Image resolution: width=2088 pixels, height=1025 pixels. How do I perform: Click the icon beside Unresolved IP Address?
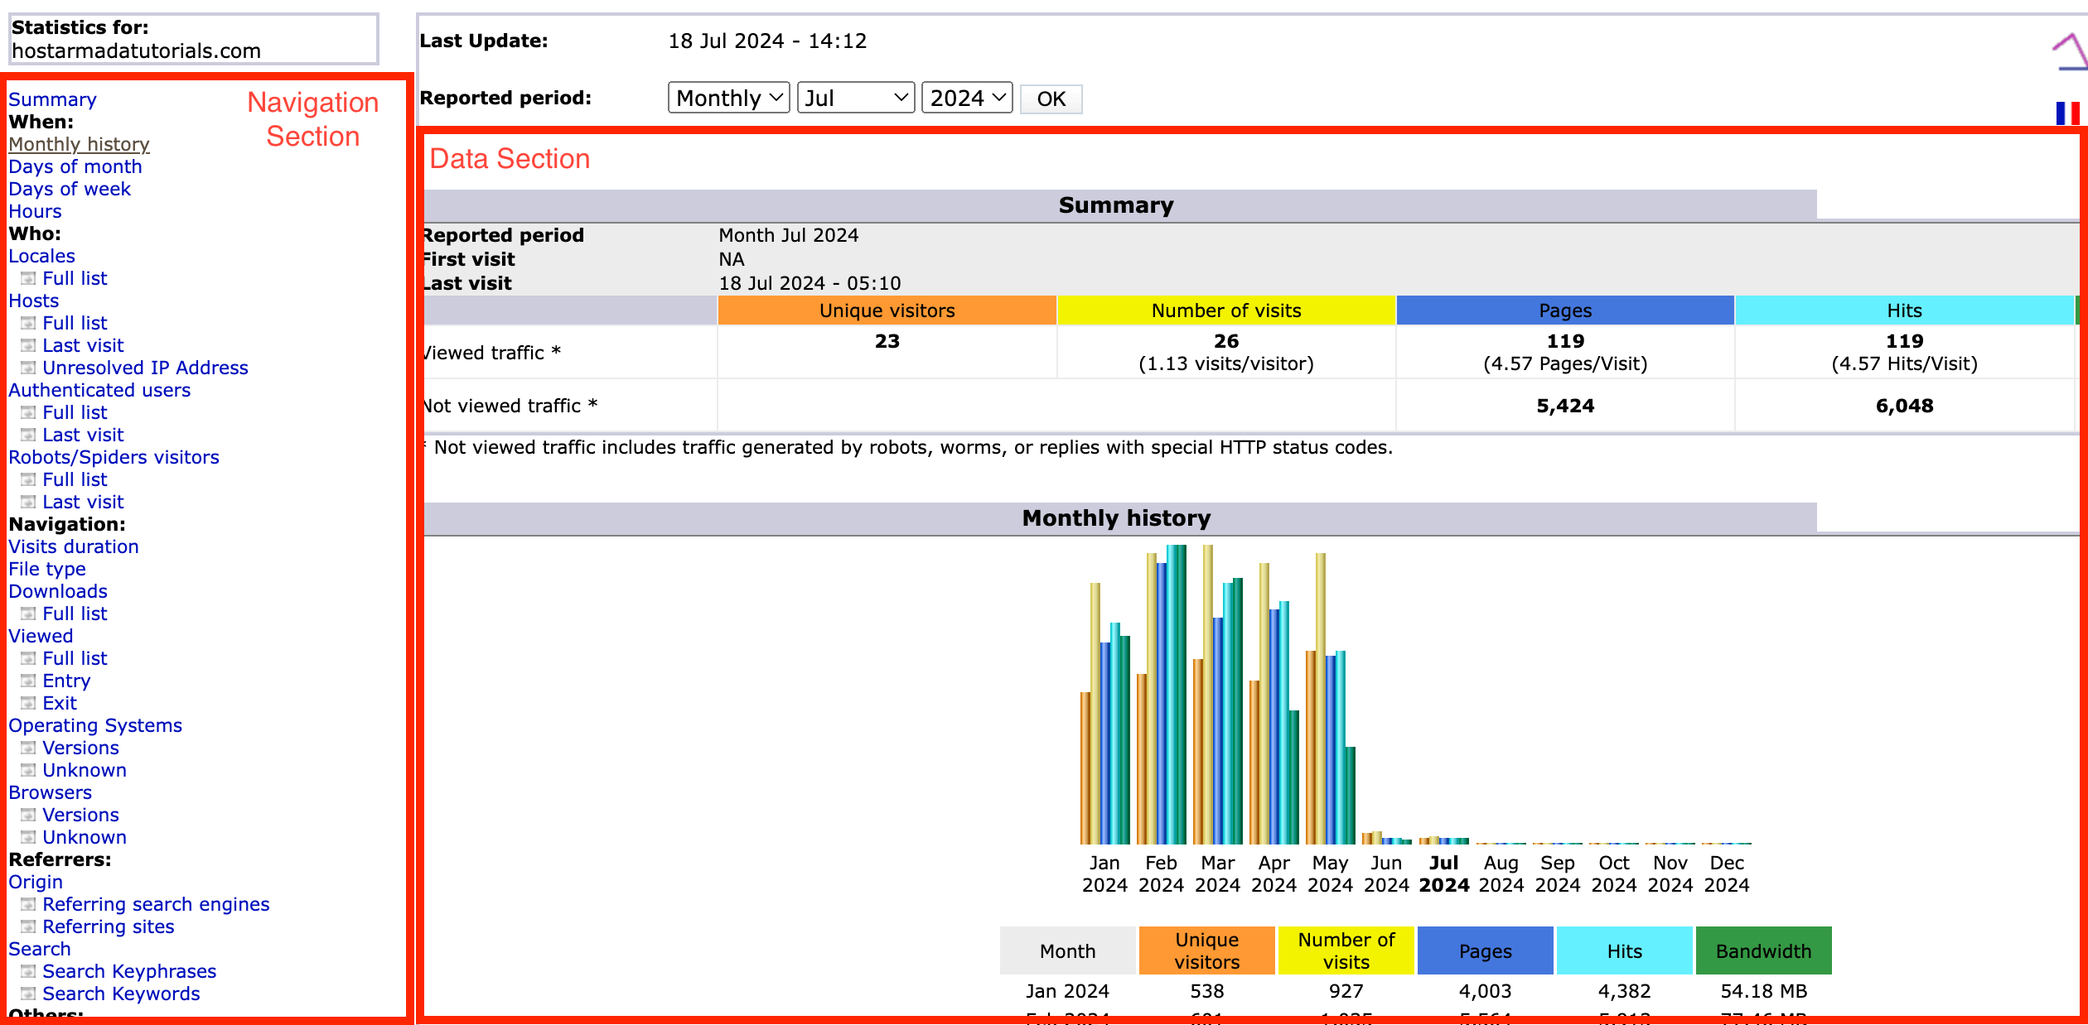[28, 368]
